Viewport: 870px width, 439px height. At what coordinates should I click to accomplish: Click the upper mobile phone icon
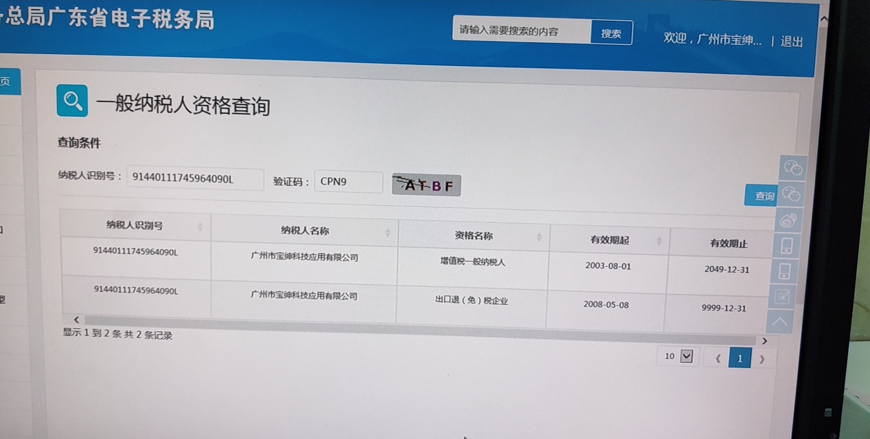coord(786,245)
